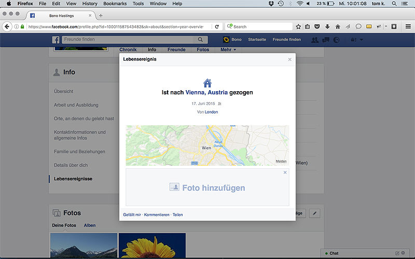This screenshot has width=415, height=259.
Task: Go to Startseite
Action: [x=257, y=39]
